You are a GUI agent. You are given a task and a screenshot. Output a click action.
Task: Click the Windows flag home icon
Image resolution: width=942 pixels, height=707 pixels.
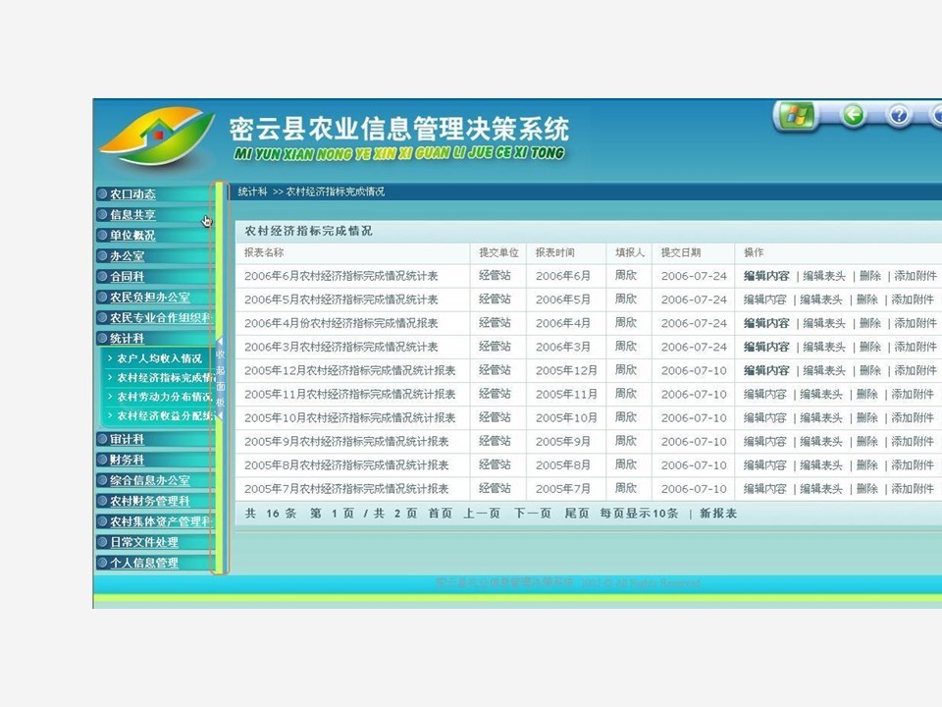click(797, 116)
